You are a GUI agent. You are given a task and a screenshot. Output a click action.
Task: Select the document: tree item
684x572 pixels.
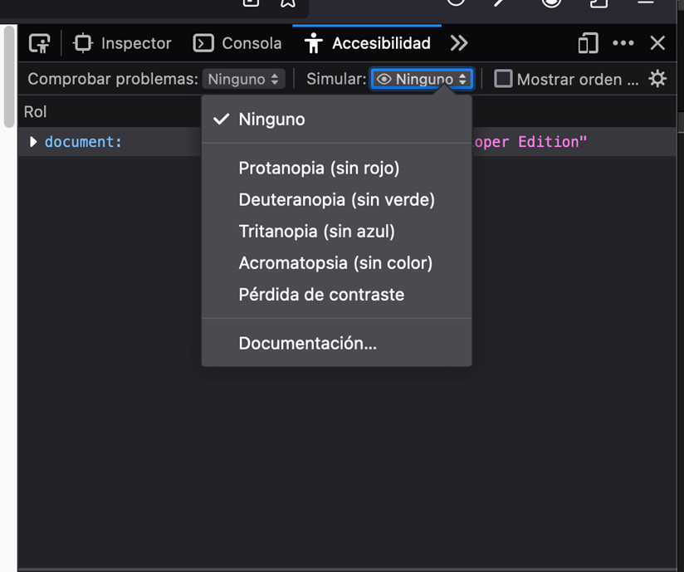(83, 142)
